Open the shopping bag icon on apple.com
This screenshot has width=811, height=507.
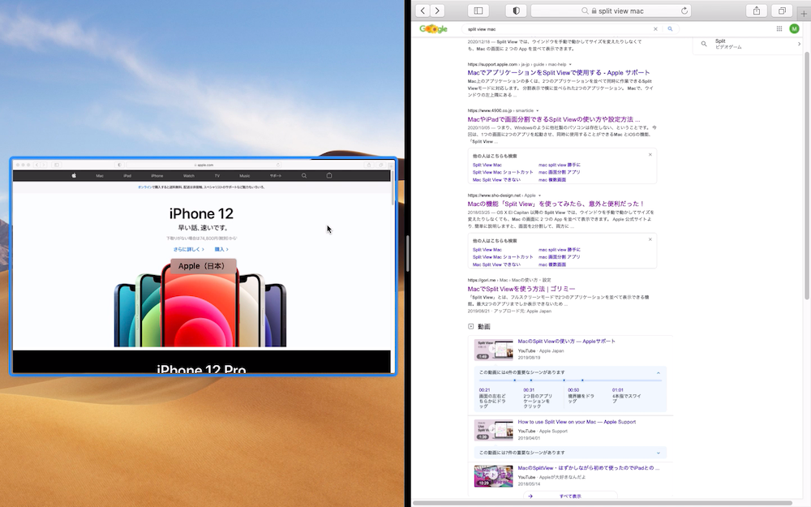[329, 176]
